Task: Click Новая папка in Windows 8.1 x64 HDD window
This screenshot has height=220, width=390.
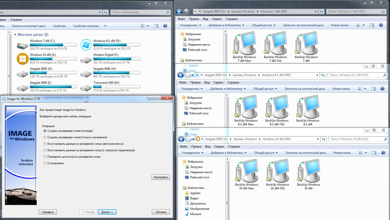Action: (341, 89)
